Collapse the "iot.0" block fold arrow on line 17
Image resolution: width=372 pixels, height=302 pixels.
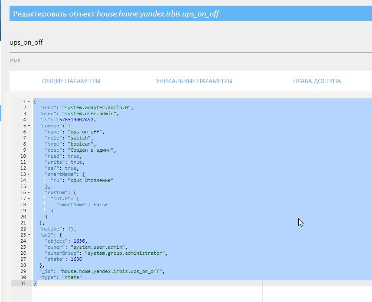[29, 198]
